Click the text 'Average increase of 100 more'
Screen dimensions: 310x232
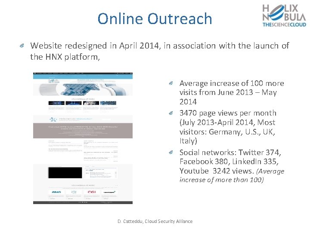click(232, 83)
